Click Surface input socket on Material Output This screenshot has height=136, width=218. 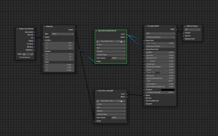point(183,33)
